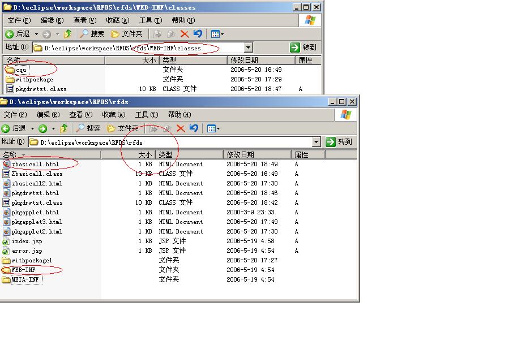This screenshot has width=509, height=354.
Task: Open Back history dropdown arrow in rfds window
Action: pos(32,128)
